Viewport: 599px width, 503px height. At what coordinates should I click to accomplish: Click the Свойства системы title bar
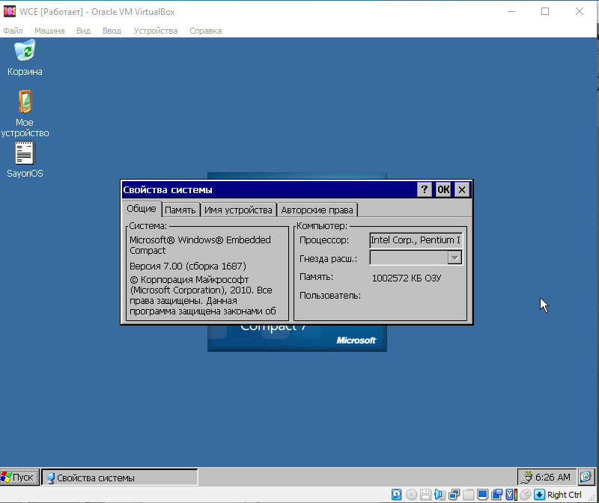270,189
